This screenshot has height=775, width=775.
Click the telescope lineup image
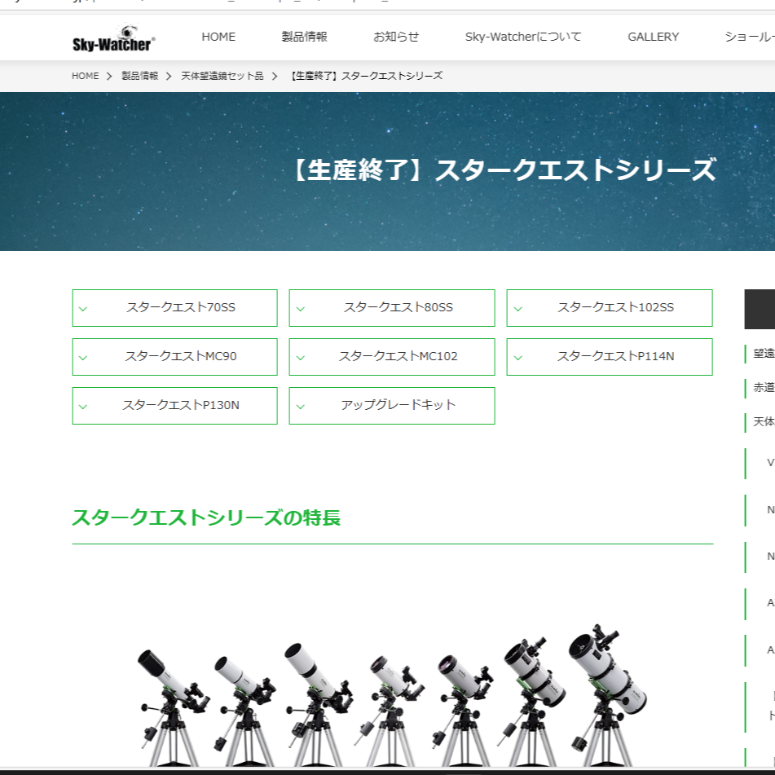[392, 695]
